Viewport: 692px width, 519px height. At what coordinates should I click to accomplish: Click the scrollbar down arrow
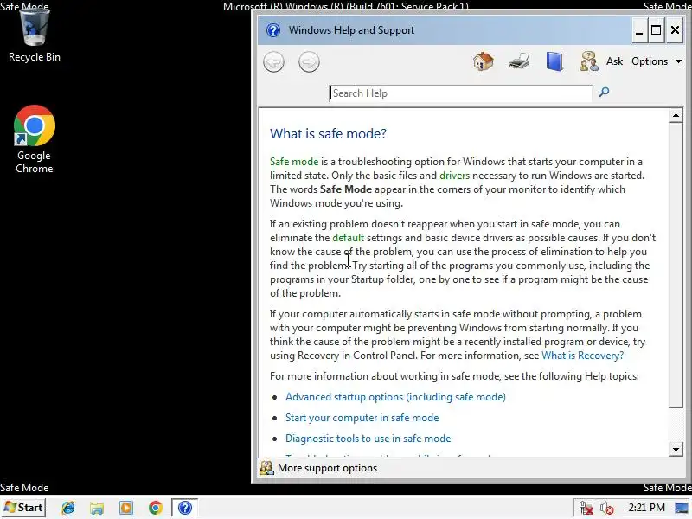tap(676, 449)
